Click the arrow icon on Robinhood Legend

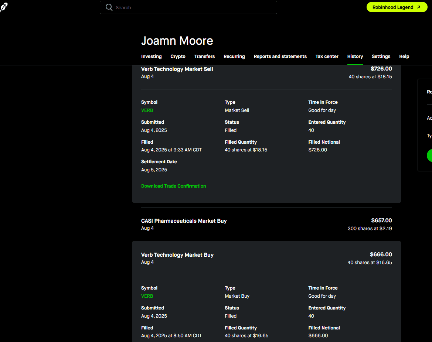coord(419,7)
